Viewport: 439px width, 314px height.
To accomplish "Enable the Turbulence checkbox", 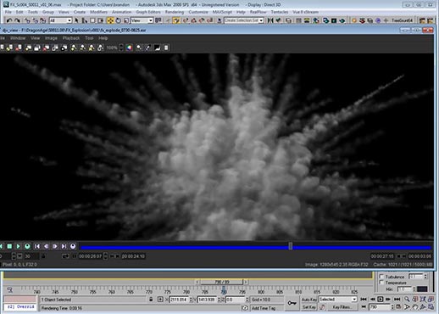I will [x=381, y=277].
